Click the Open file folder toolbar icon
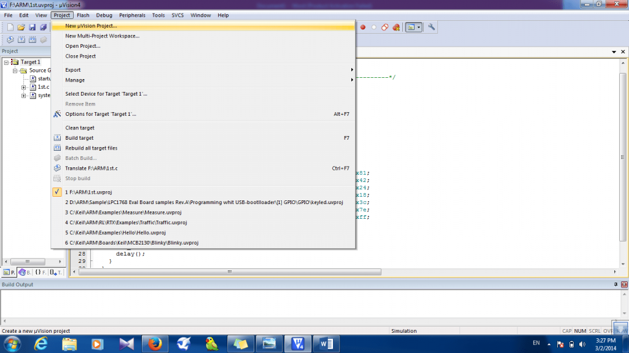 (21, 27)
